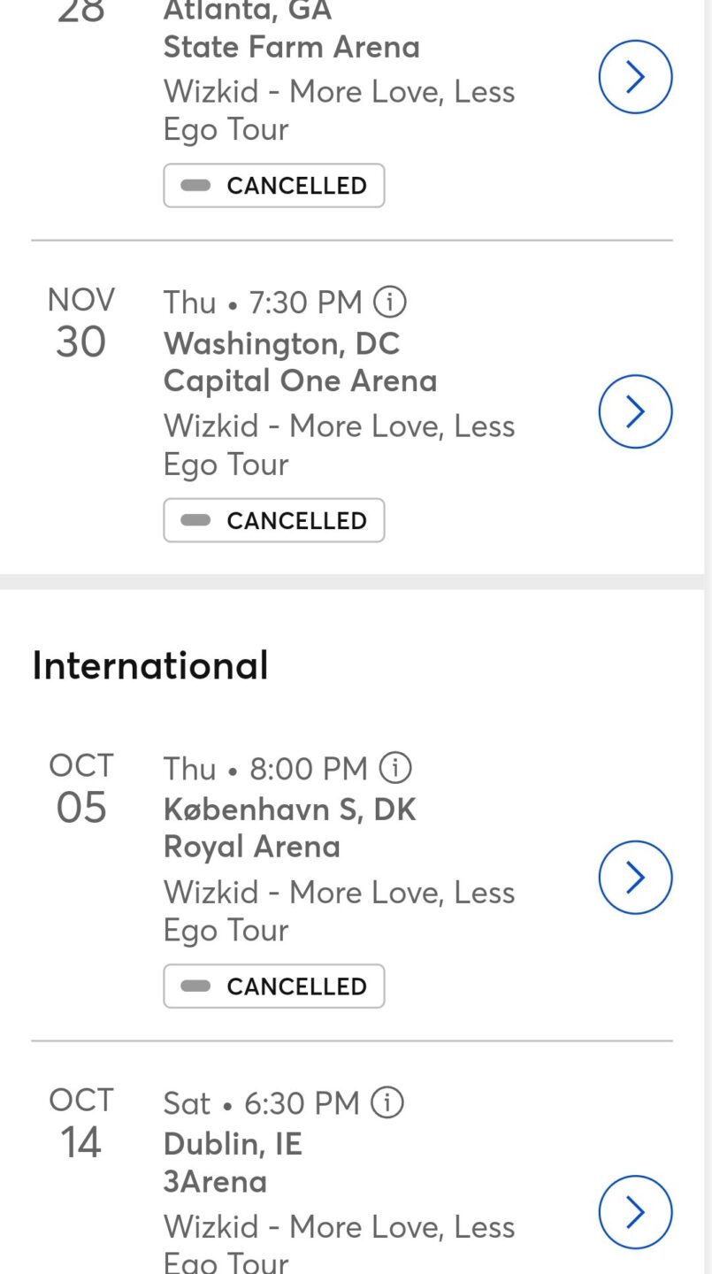
Task: Click Cancelled badge on Atlanta event
Action: 274,186
